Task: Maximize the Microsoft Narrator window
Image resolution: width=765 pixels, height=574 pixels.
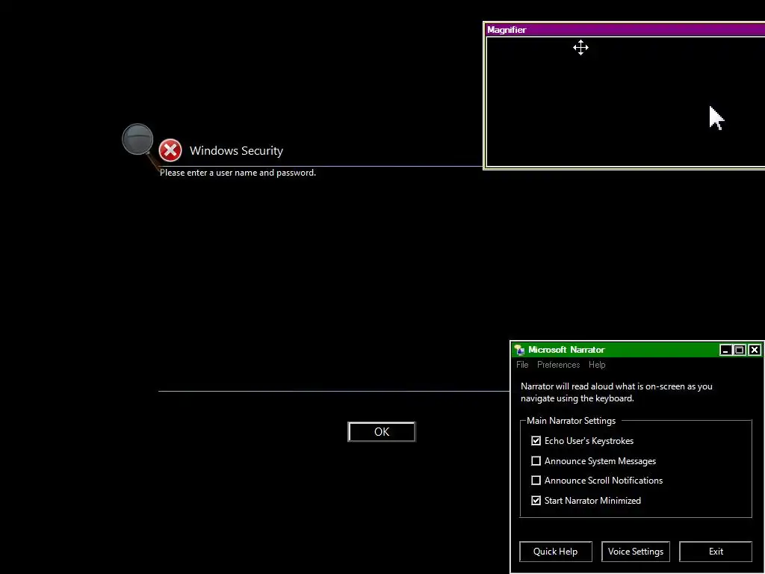Action: 740,350
